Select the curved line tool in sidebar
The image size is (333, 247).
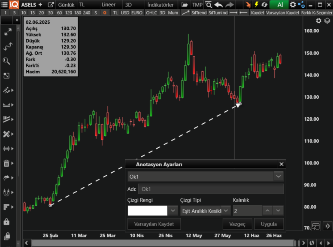[8, 46]
